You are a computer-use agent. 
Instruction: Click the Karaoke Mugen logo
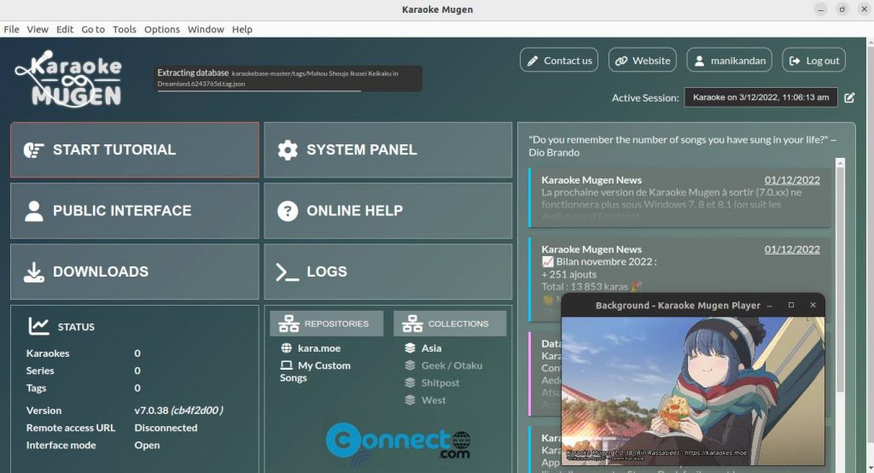[x=68, y=79]
